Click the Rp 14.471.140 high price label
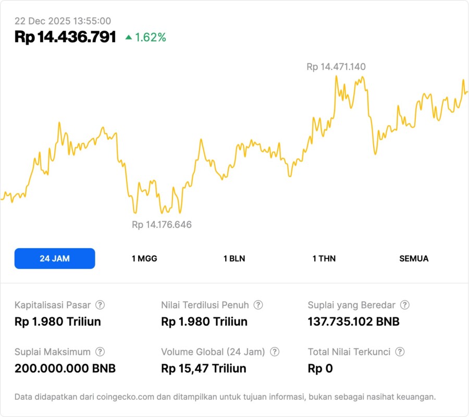The width and height of the screenshot is (469, 417). point(336,67)
